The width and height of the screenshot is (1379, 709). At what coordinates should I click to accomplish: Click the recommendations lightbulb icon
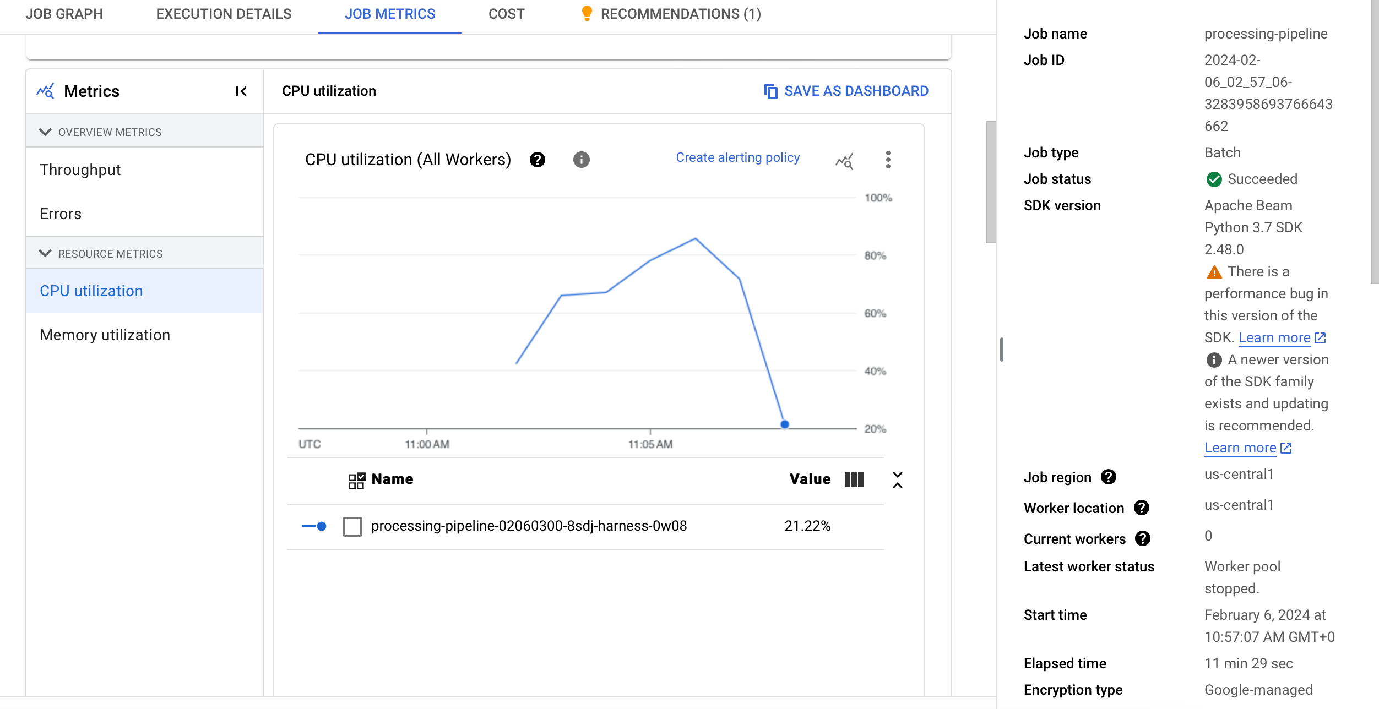tap(587, 13)
